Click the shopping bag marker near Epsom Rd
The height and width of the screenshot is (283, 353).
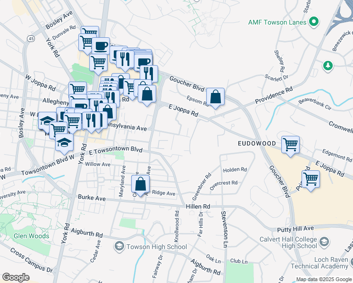click(215, 98)
